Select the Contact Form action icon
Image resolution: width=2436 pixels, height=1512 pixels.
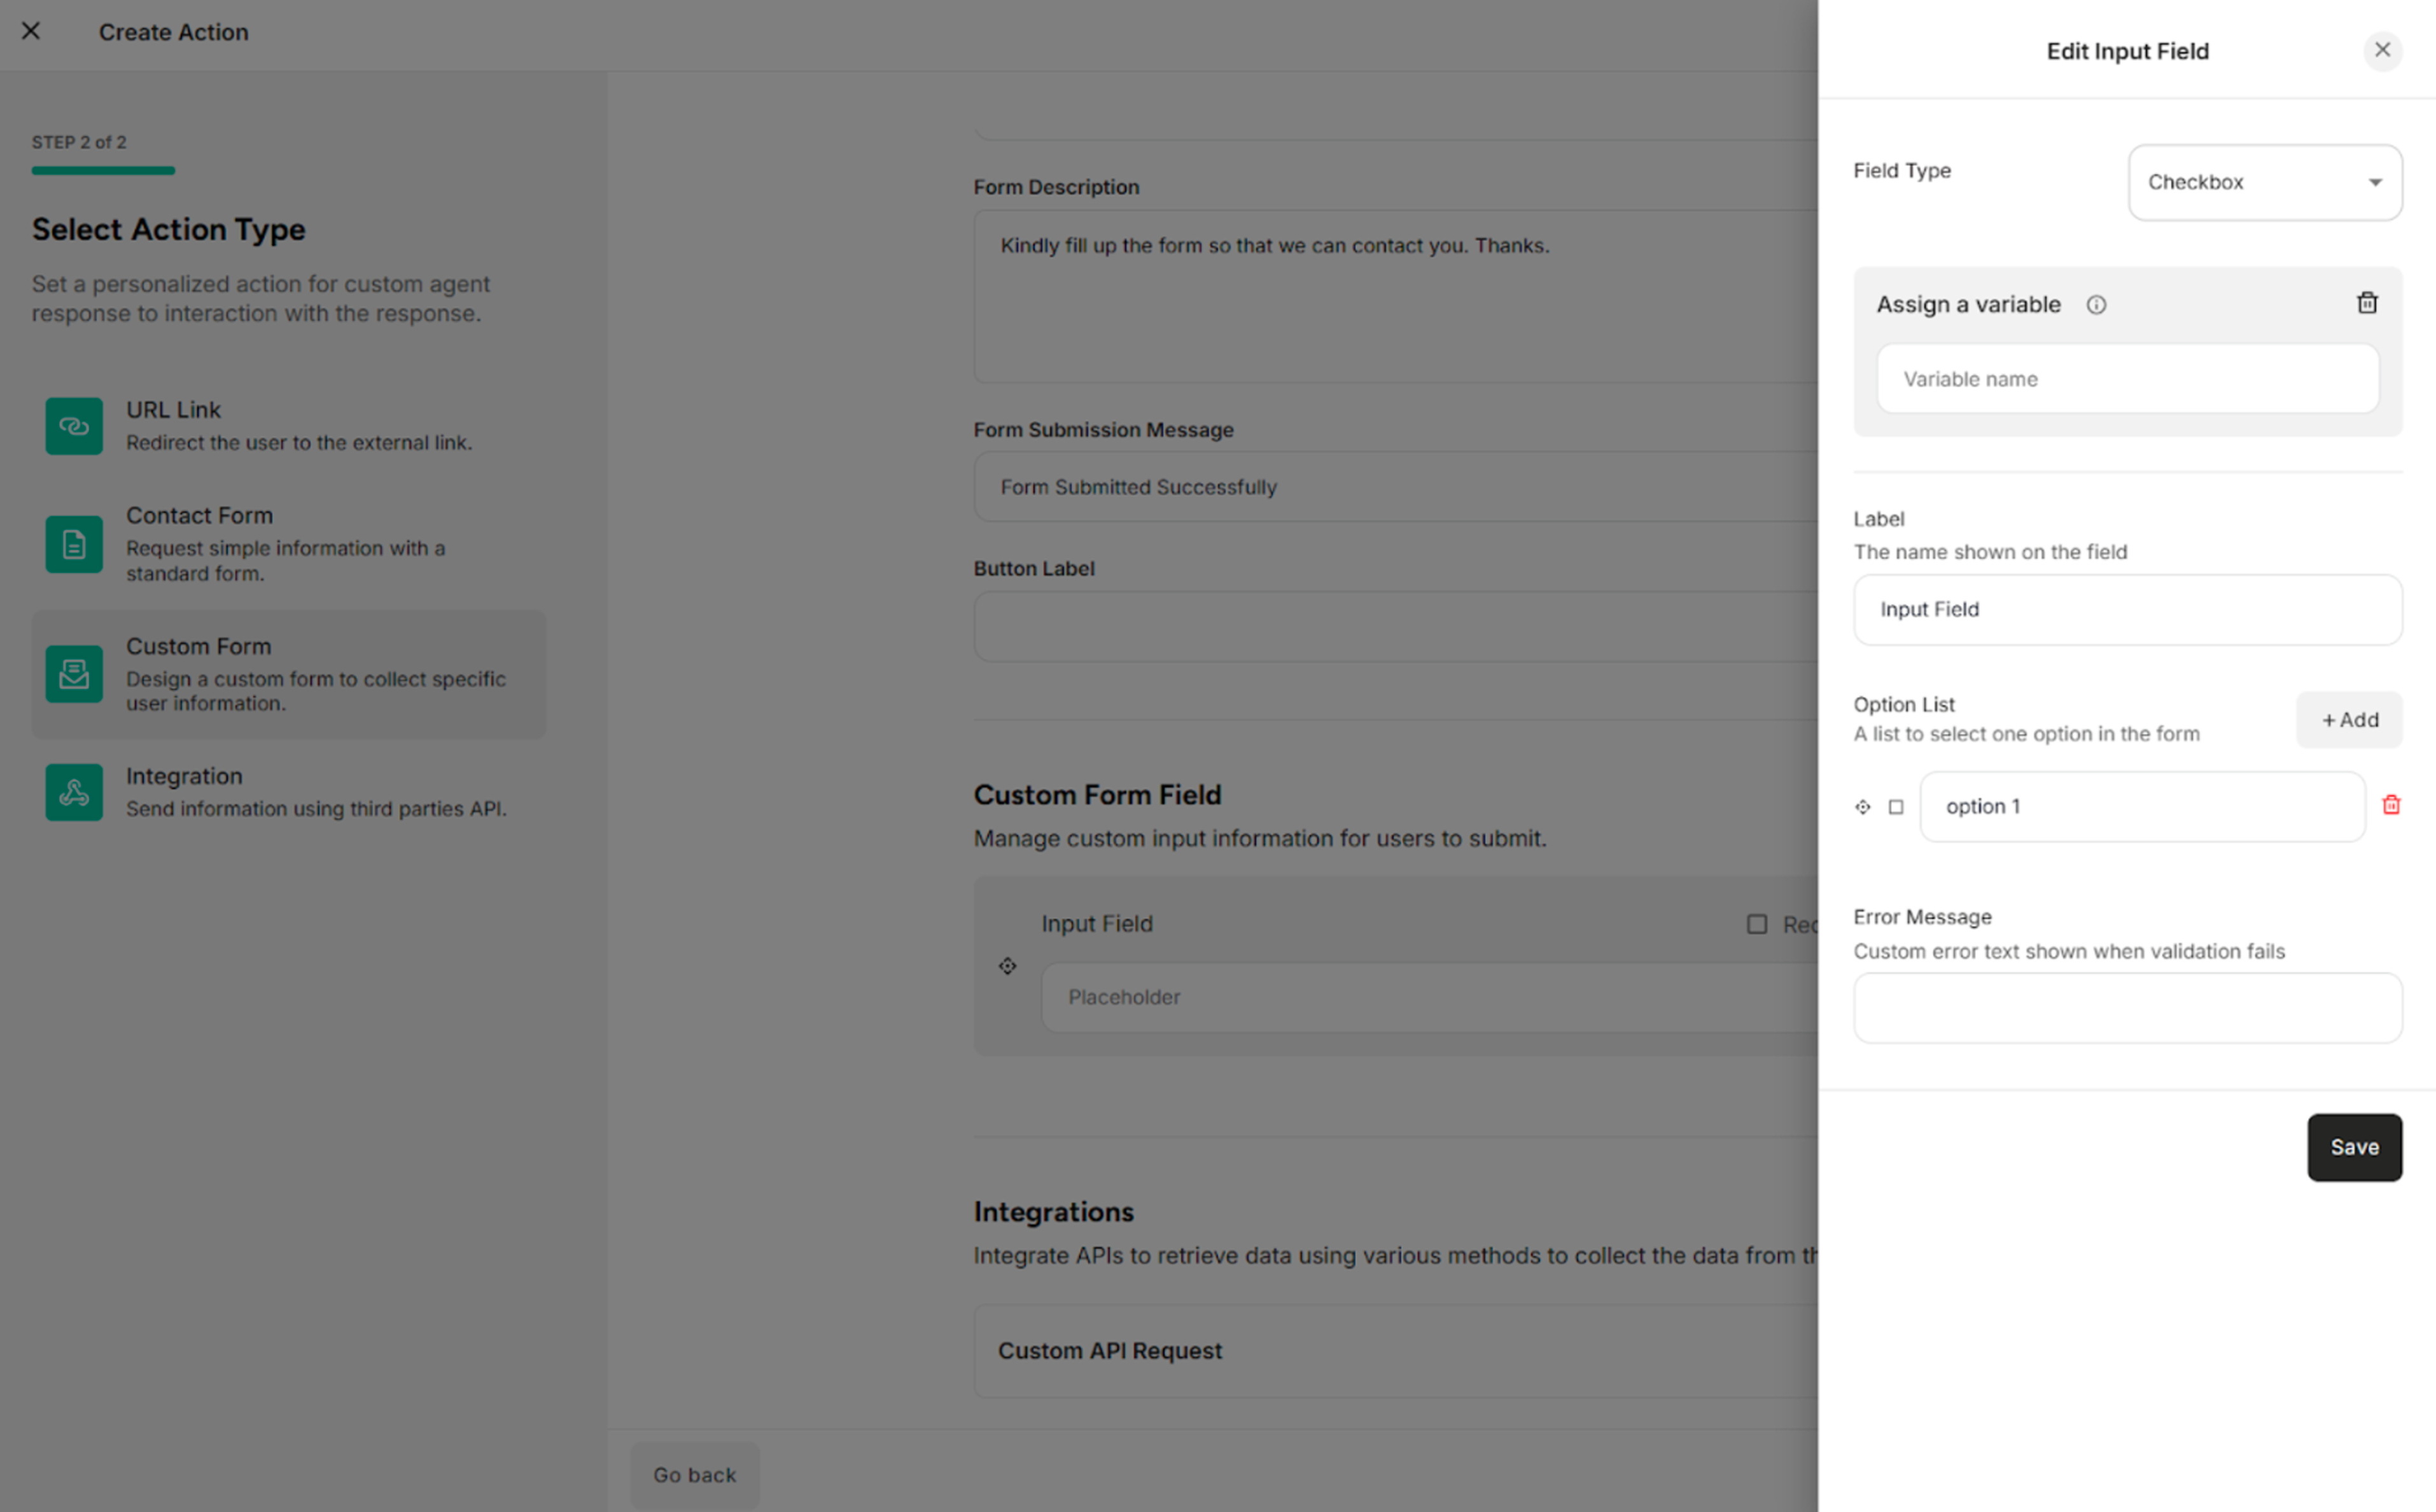73,544
